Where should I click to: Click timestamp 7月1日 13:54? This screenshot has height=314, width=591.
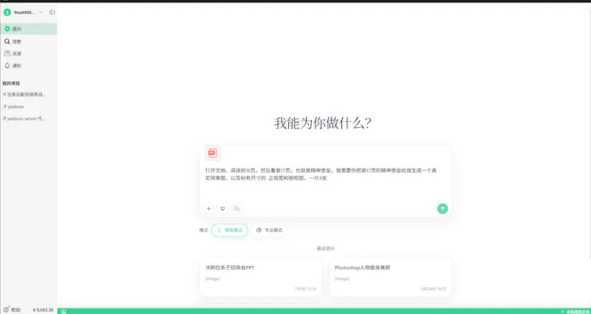point(305,289)
